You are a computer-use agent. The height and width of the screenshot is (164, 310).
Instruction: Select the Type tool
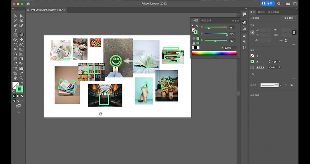tap(15, 30)
